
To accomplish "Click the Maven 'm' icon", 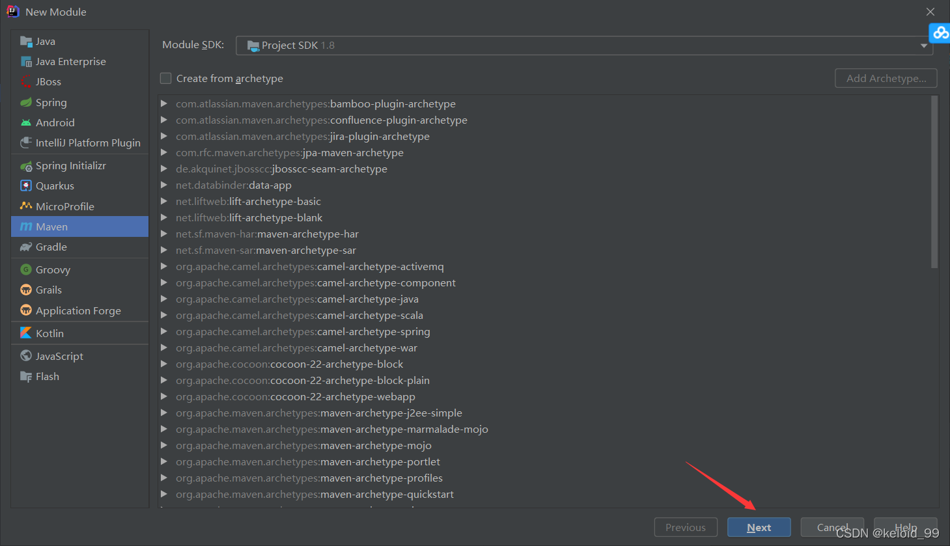I will (x=26, y=227).
